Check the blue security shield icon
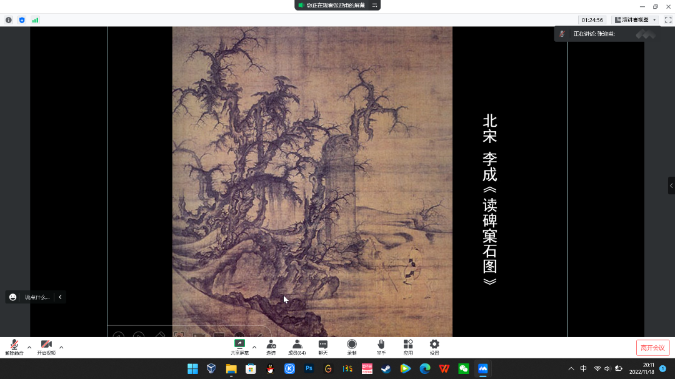The image size is (675, 379). tap(22, 20)
